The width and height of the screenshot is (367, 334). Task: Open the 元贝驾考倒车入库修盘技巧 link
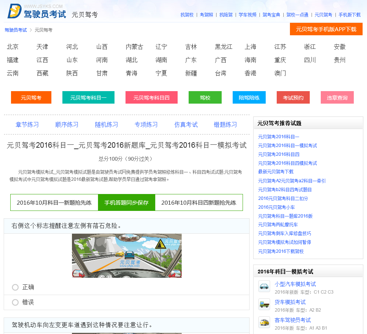(285, 233)
